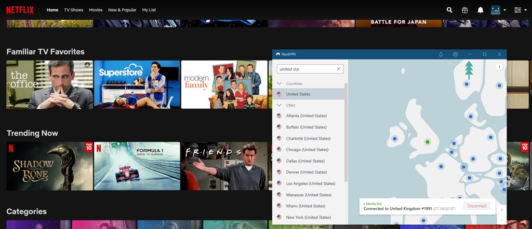Screen dimensions: 532x229
Task: Open Formula 1 Drive to Survive thumbnail
Action: click(137, 166)
